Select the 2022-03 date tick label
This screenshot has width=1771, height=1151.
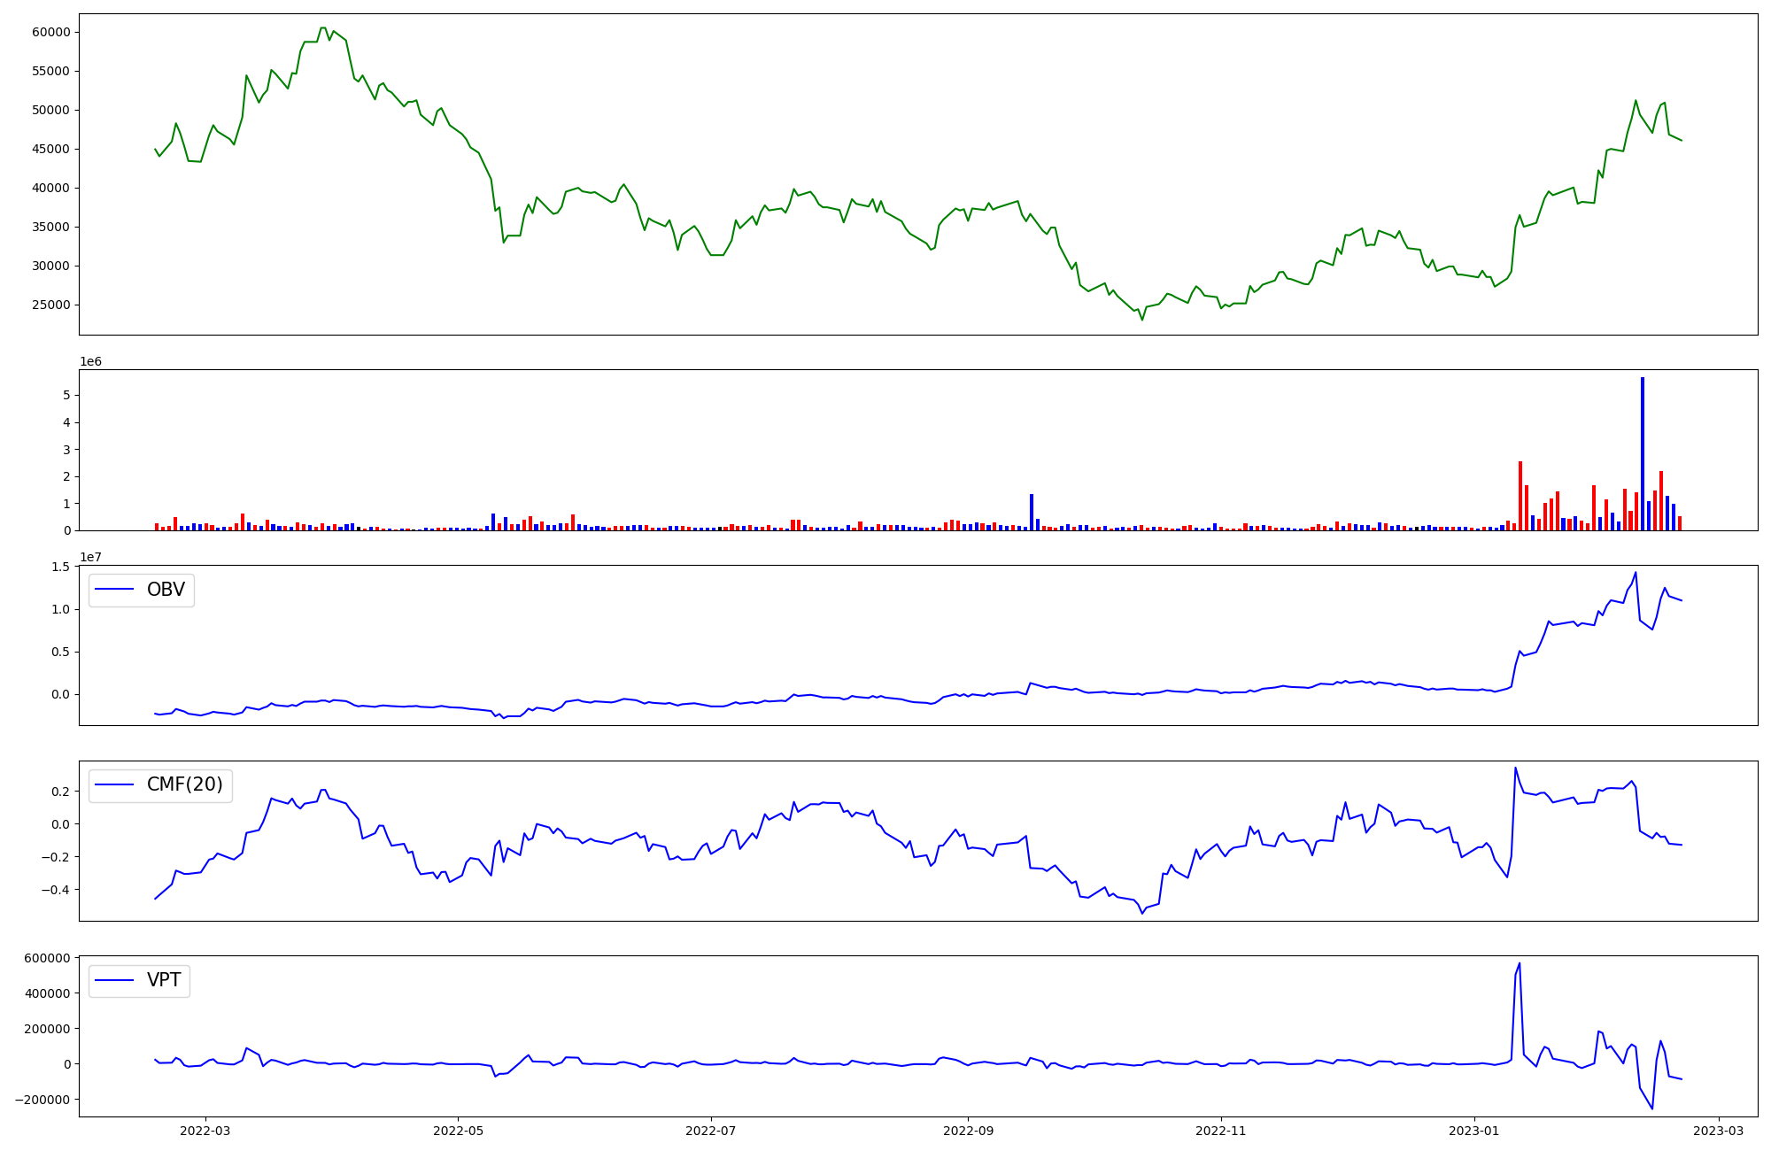[x=205, y=1131]
